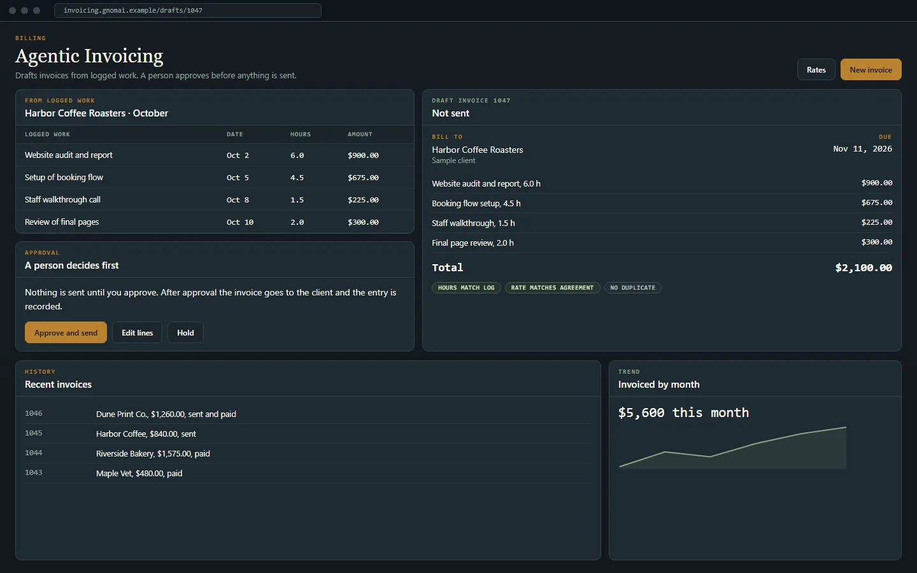Open invoice 1043 Maple Vet row

tap(308, 473)
